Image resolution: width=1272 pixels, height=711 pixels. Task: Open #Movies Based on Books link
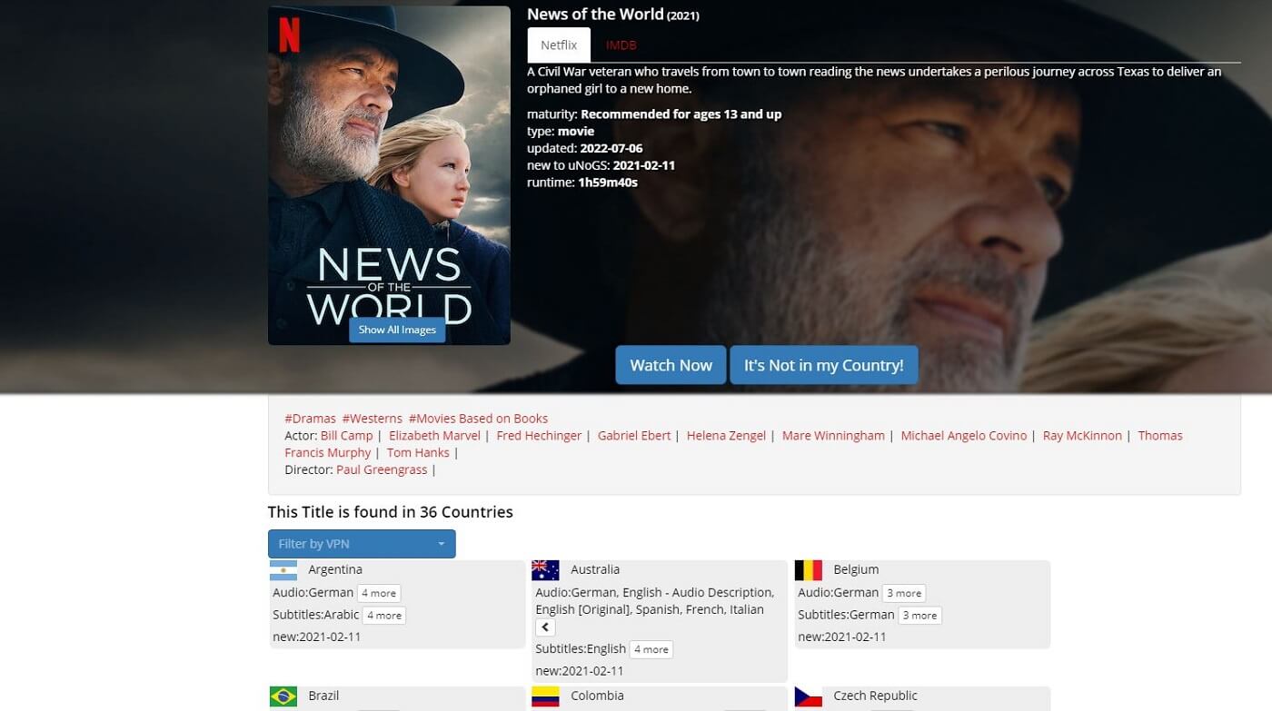pyautogui.click(x=479, y=419)
